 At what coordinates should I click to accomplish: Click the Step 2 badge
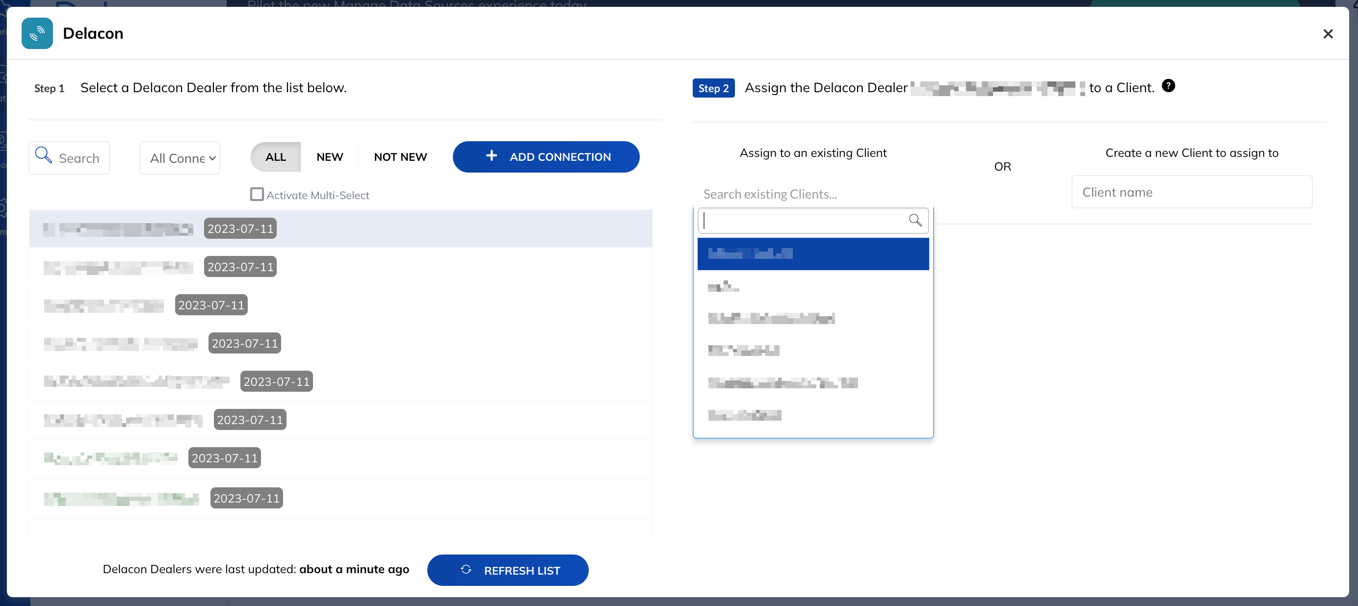click(713, 88)
